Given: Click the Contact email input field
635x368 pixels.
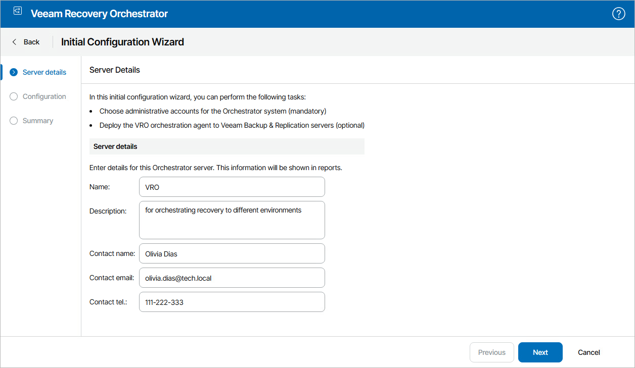Looking at the screenshot, I should pyautogui.click(x=232, y=278).
